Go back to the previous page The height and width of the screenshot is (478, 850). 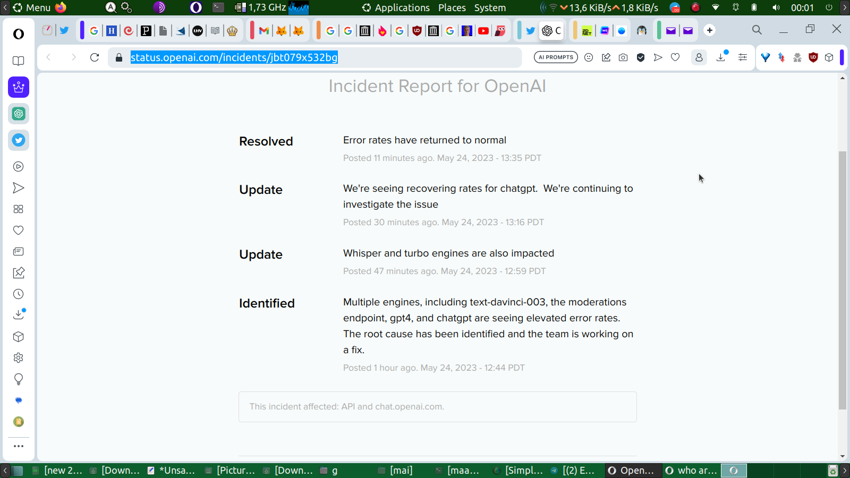click(x=49, y=57)
